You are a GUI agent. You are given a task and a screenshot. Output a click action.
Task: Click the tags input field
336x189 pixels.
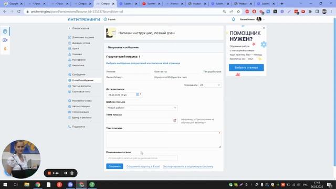pyautogui.click(x=142, y=158)
